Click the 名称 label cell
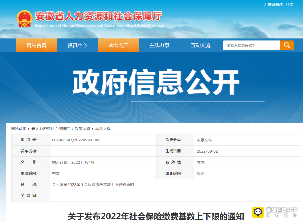 (x=30, y=184)
